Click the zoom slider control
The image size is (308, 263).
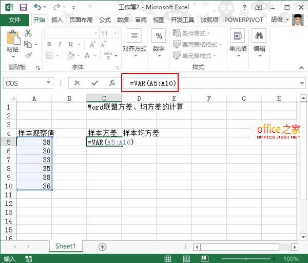[x=246, y=259]
